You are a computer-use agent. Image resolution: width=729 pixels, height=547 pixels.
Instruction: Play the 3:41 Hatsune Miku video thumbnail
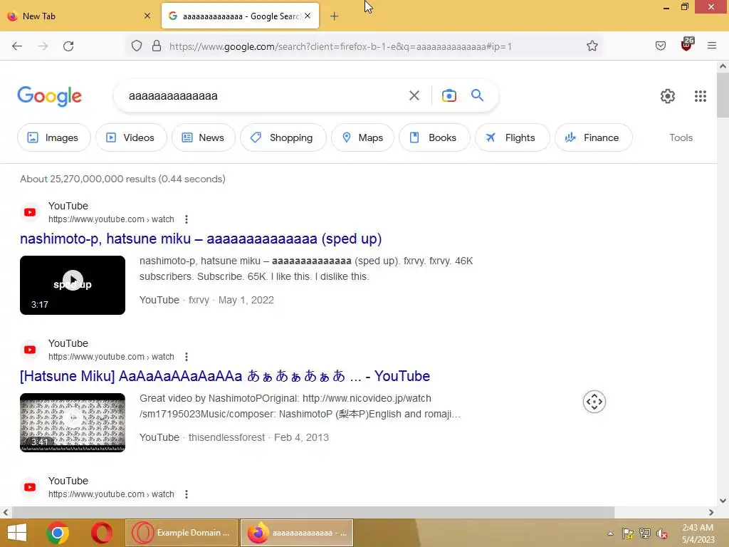coord(73,422)
